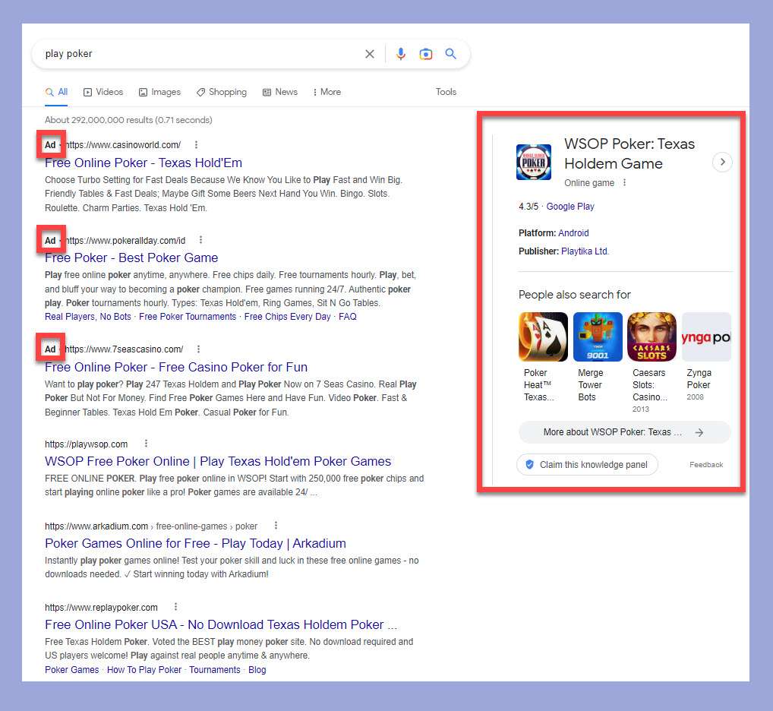This screenshot has height=711, width=773.
Task: Open the Tools filter options
Action: 446,92
